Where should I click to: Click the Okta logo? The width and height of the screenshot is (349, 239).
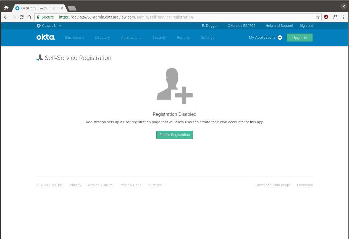tap(45, 37)
